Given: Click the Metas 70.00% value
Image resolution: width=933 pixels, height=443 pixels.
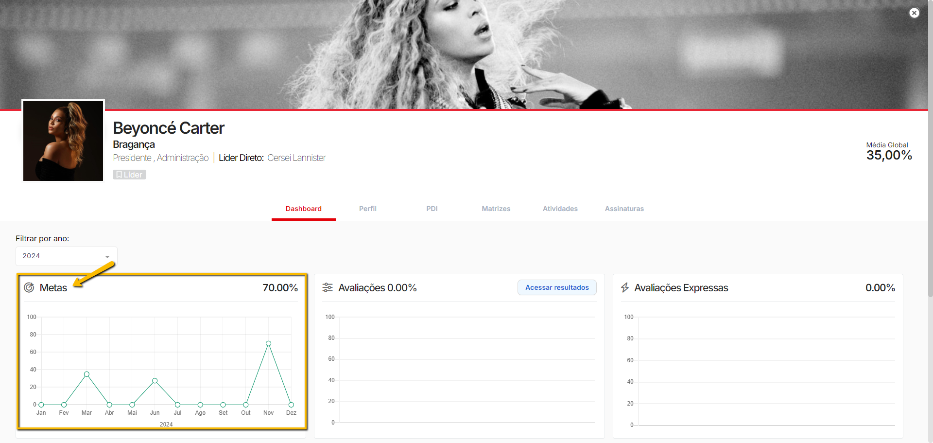Looking at the screenshot, I should coord(280,288).
